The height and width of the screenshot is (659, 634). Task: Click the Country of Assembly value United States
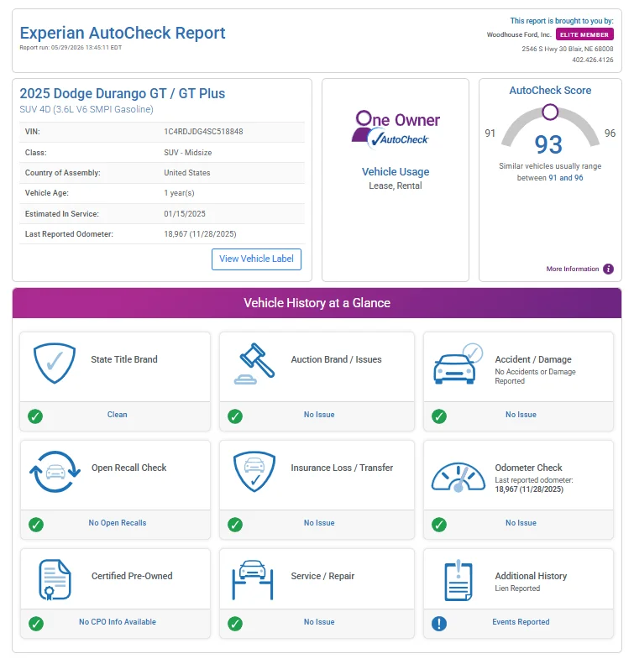(187, 173)
